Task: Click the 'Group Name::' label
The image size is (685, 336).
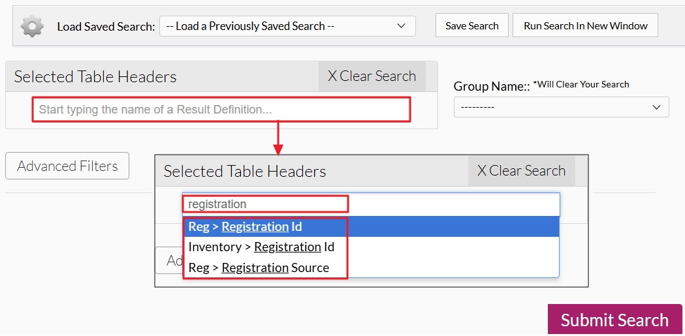Action: 491,86
